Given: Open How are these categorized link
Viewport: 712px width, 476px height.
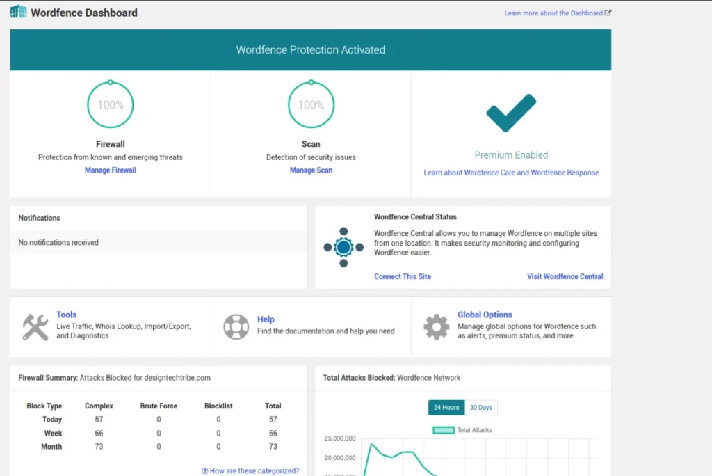Looking at the screenshot, I should [254, 471].
